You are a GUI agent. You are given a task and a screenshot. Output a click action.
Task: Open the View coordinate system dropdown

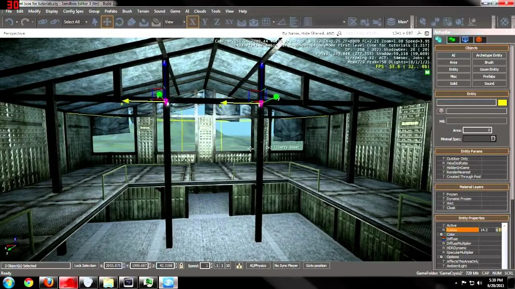(175, 22)
